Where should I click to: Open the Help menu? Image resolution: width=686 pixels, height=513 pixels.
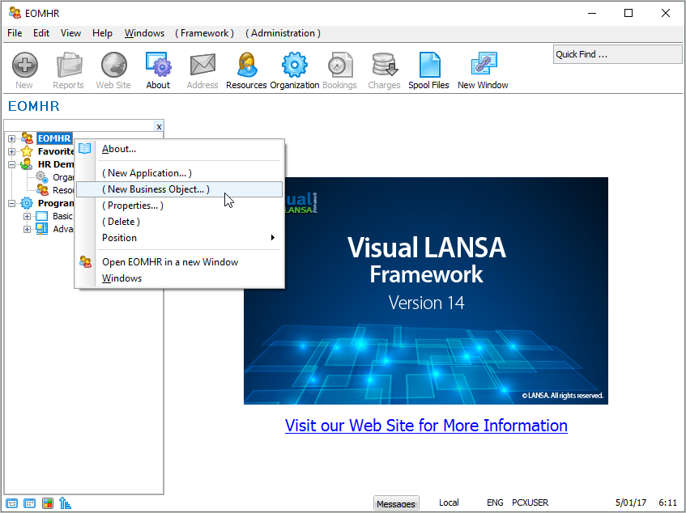pos(102,33)
